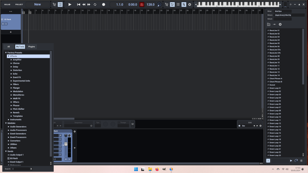Click the track header width toggle arrows

click(x=11, y=11)
